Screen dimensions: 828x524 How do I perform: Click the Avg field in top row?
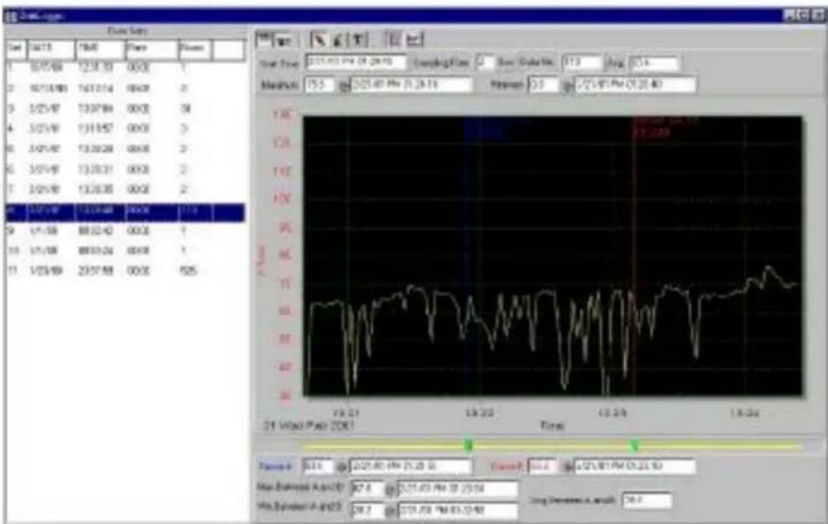click(x=653, y=63)
